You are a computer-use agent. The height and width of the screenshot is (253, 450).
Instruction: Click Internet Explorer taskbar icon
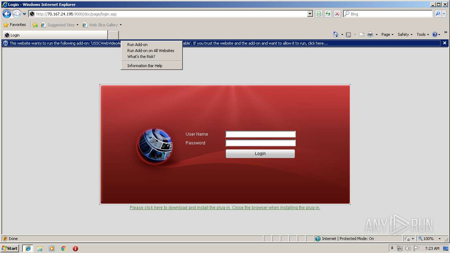(x=28, y=248)
